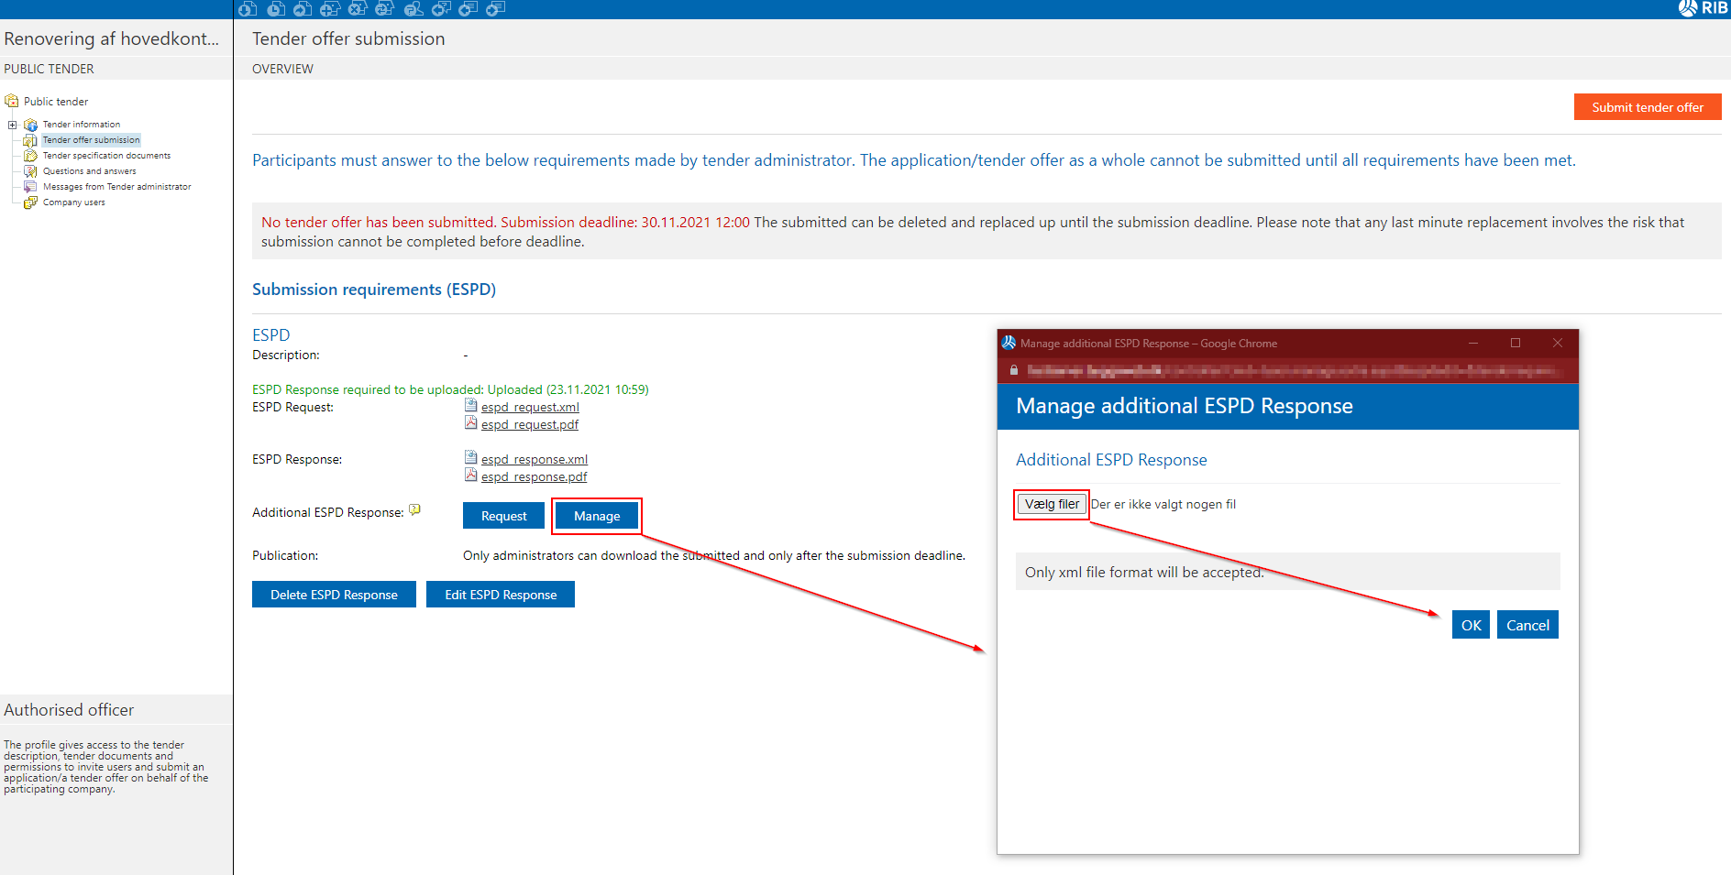Click the add contact card toolbar icon
1731x875 pixels.
[330, 9]
